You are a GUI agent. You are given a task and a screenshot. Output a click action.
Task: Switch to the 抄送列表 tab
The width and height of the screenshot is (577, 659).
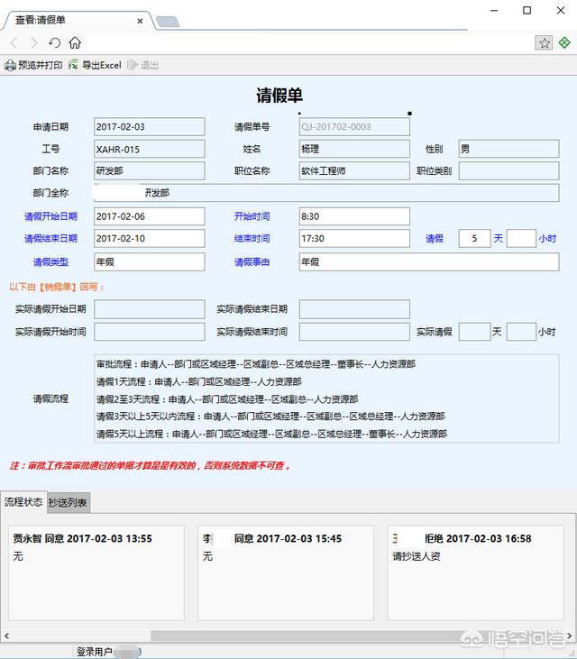(x=69, y=502)
